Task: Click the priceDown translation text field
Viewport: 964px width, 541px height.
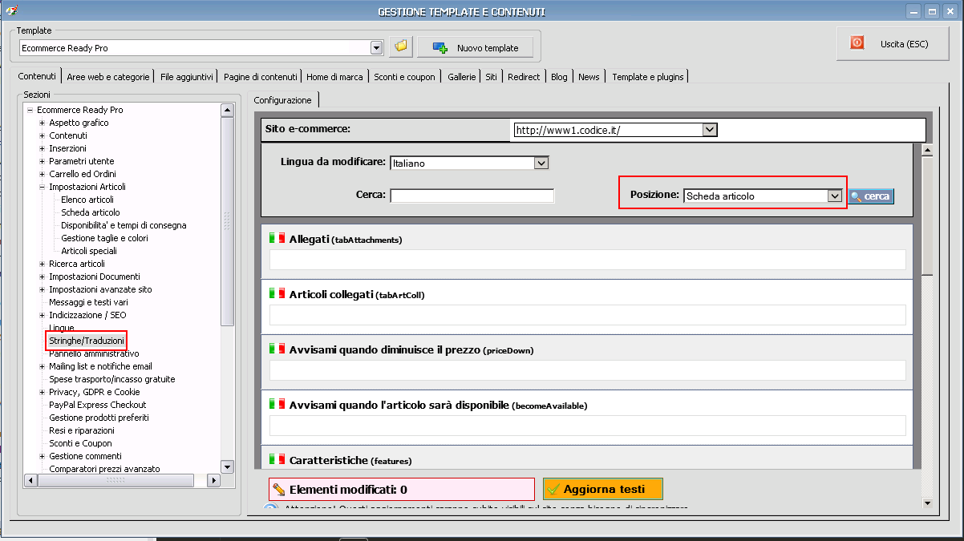Action: (588, 370)
